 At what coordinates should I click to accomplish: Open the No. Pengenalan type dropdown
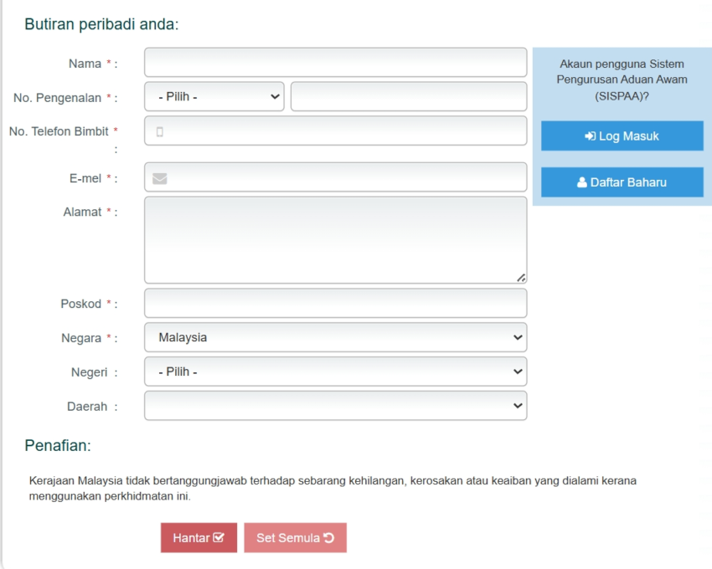[214, 96]
